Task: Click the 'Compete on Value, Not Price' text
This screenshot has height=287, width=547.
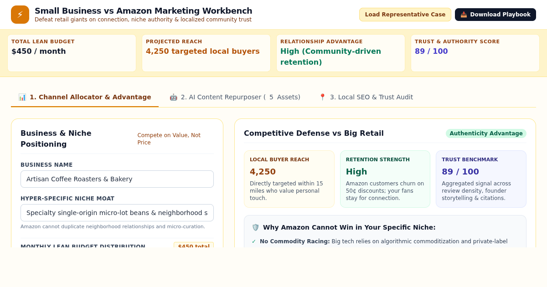Action: 169,139
